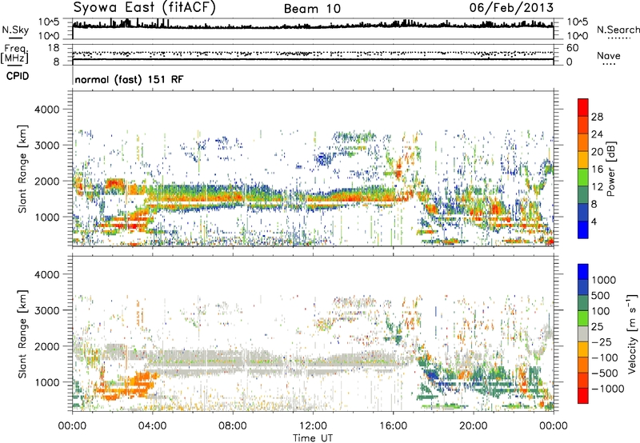Click the -100 label on Velocity color bar

[605, 357]
